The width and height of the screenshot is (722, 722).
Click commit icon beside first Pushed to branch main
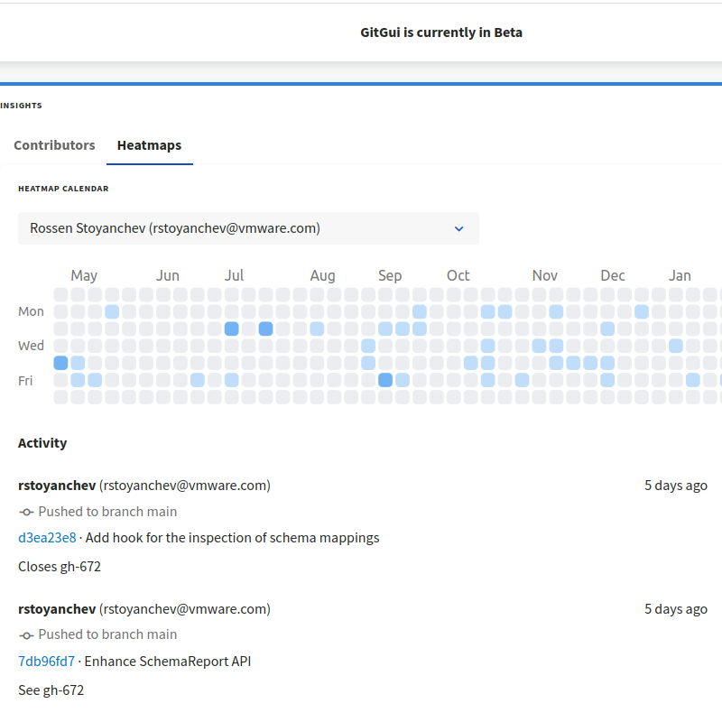26,512
